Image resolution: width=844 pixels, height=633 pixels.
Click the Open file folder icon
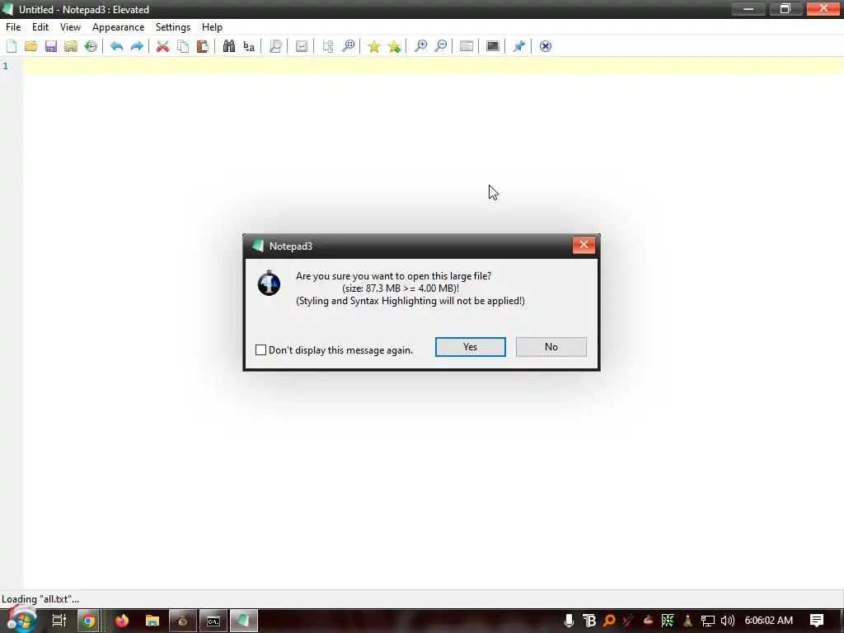click(x=30, y=46)
